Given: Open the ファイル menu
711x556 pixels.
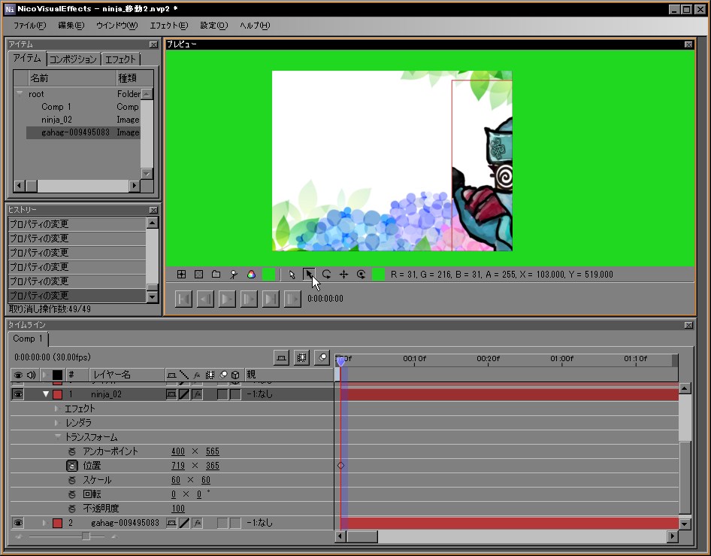Looking at the screenshot, I should click(29, 26).
